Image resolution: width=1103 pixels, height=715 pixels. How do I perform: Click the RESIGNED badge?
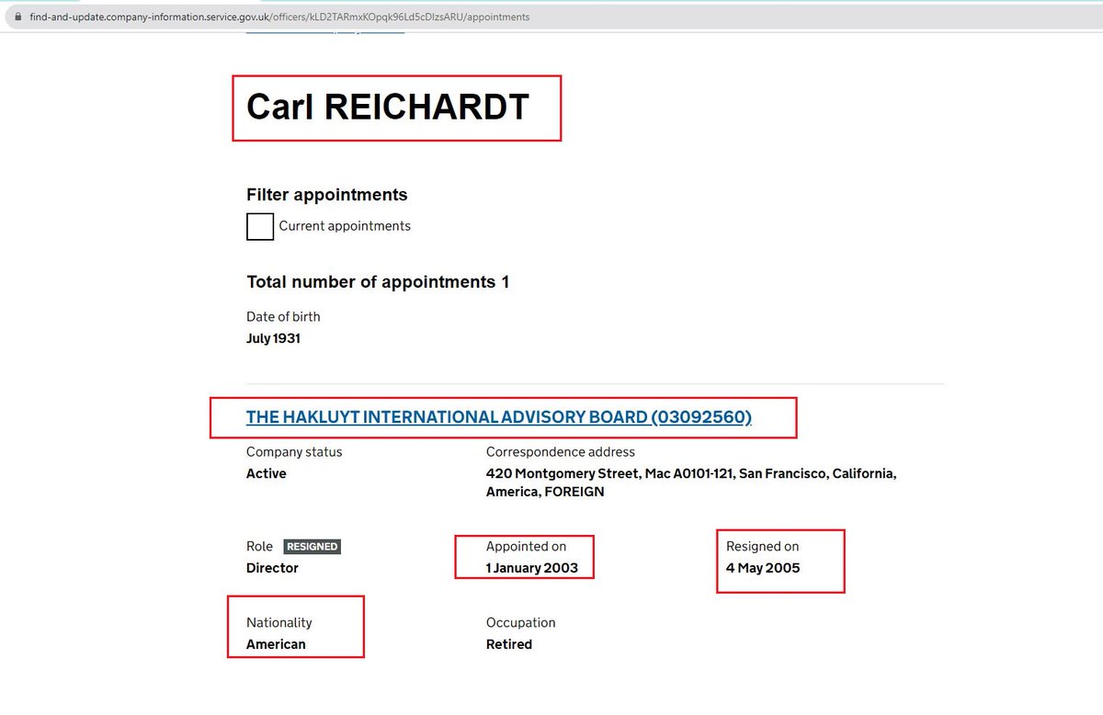(313, 546)
